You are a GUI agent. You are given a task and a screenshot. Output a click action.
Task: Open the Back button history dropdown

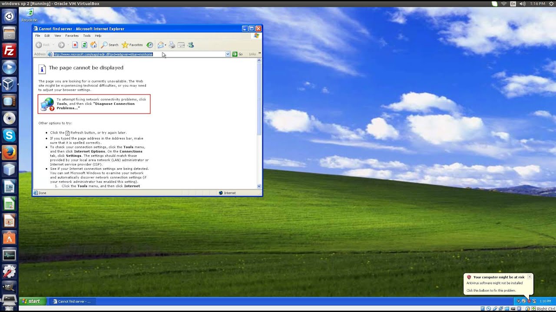point(53,45)
